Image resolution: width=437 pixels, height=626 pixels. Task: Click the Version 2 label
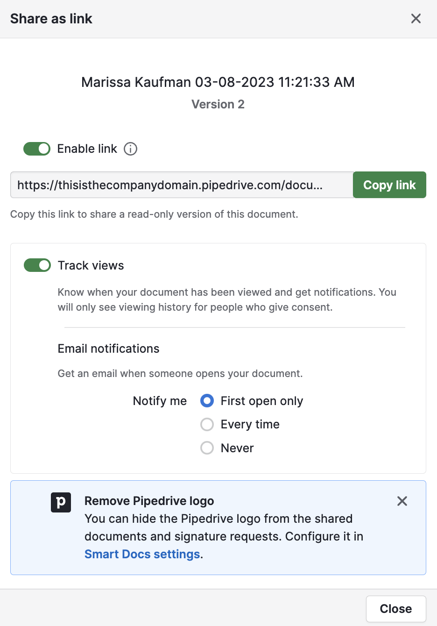pyautogui.click(x=218, y=104)
